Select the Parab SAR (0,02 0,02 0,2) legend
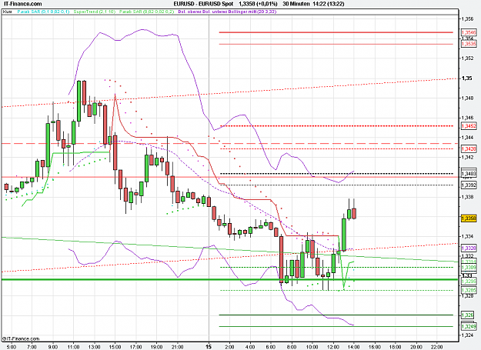The height and width of the screenshot is (350, 481). [x=147, y=12]
